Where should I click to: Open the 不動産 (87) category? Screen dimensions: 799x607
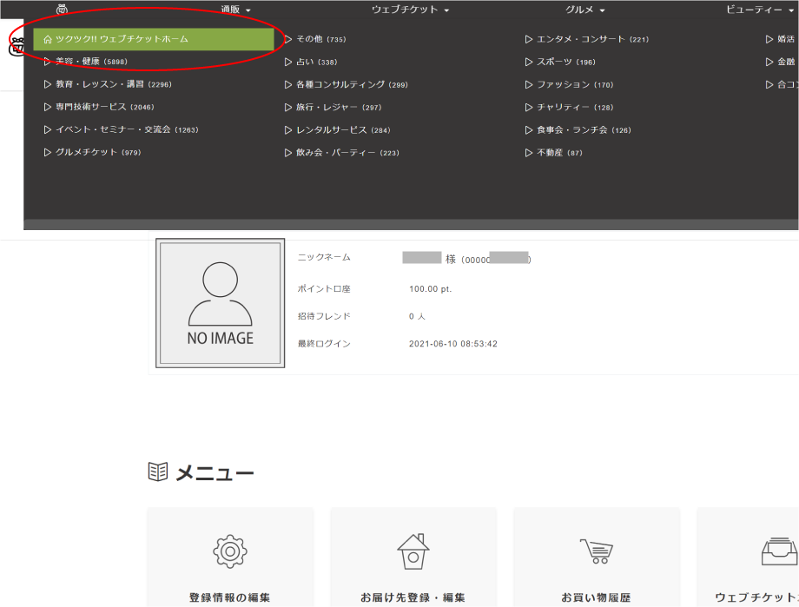pos(554,152)
